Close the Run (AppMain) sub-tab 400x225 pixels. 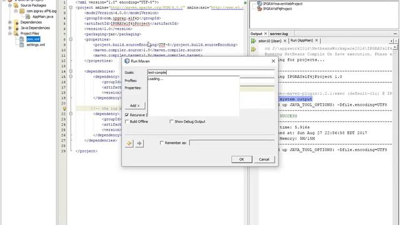coord(316,40)
